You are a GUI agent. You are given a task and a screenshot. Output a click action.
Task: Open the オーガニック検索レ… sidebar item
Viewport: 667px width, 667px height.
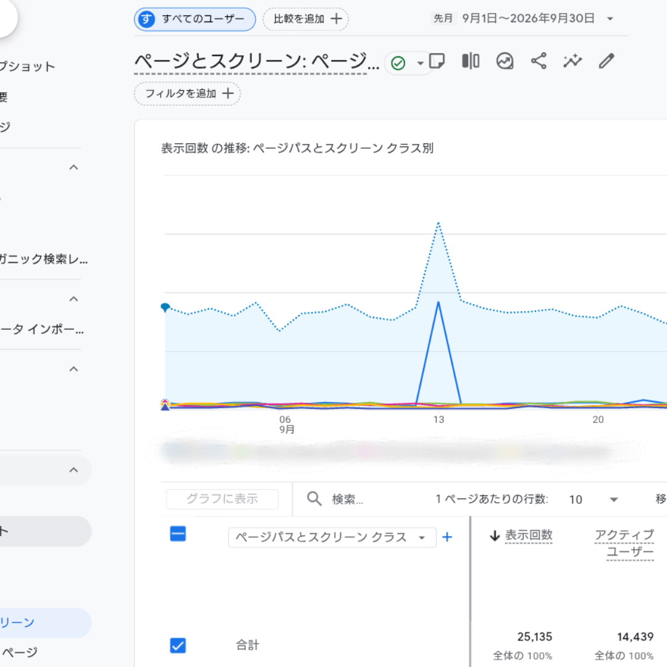[44, 259]
